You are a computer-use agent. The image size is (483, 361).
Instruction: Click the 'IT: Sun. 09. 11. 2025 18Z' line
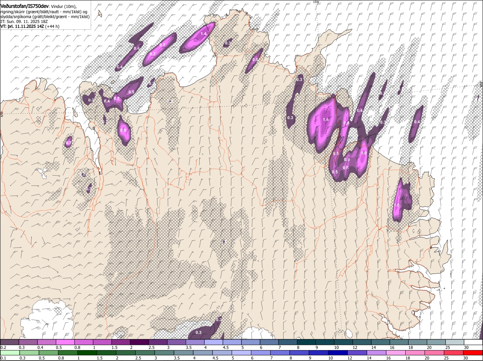(24, 21)
